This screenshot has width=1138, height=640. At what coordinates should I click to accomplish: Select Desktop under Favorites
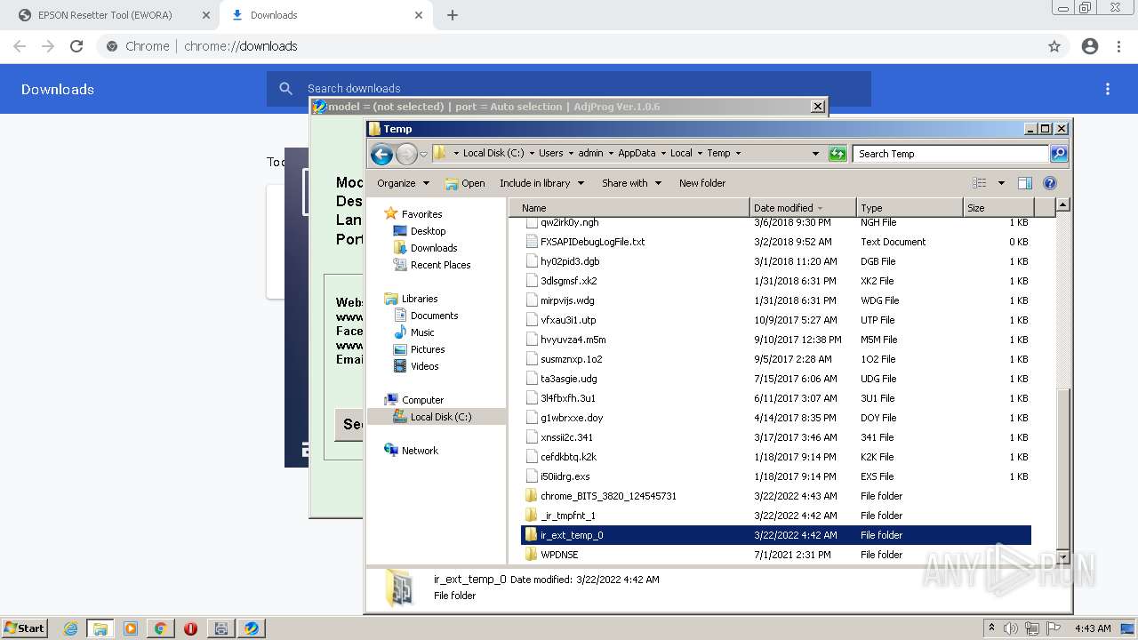pos(428,231)
